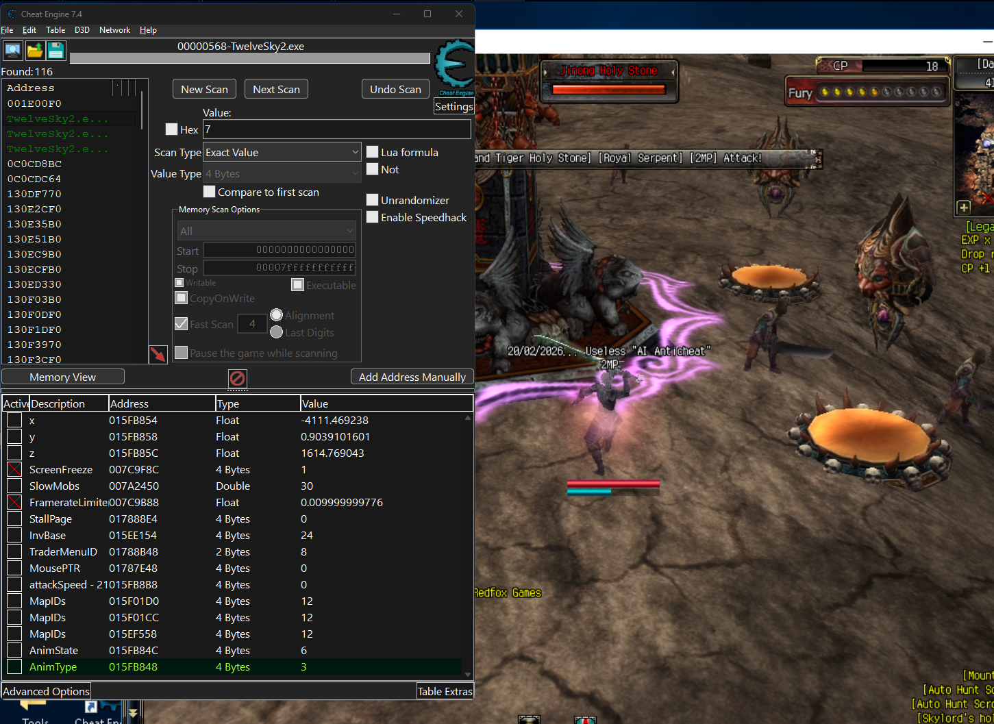The width and height of the screenshot is (994, 724).
Task: Click the found-address list scrollbar
Action: (142, 110)
